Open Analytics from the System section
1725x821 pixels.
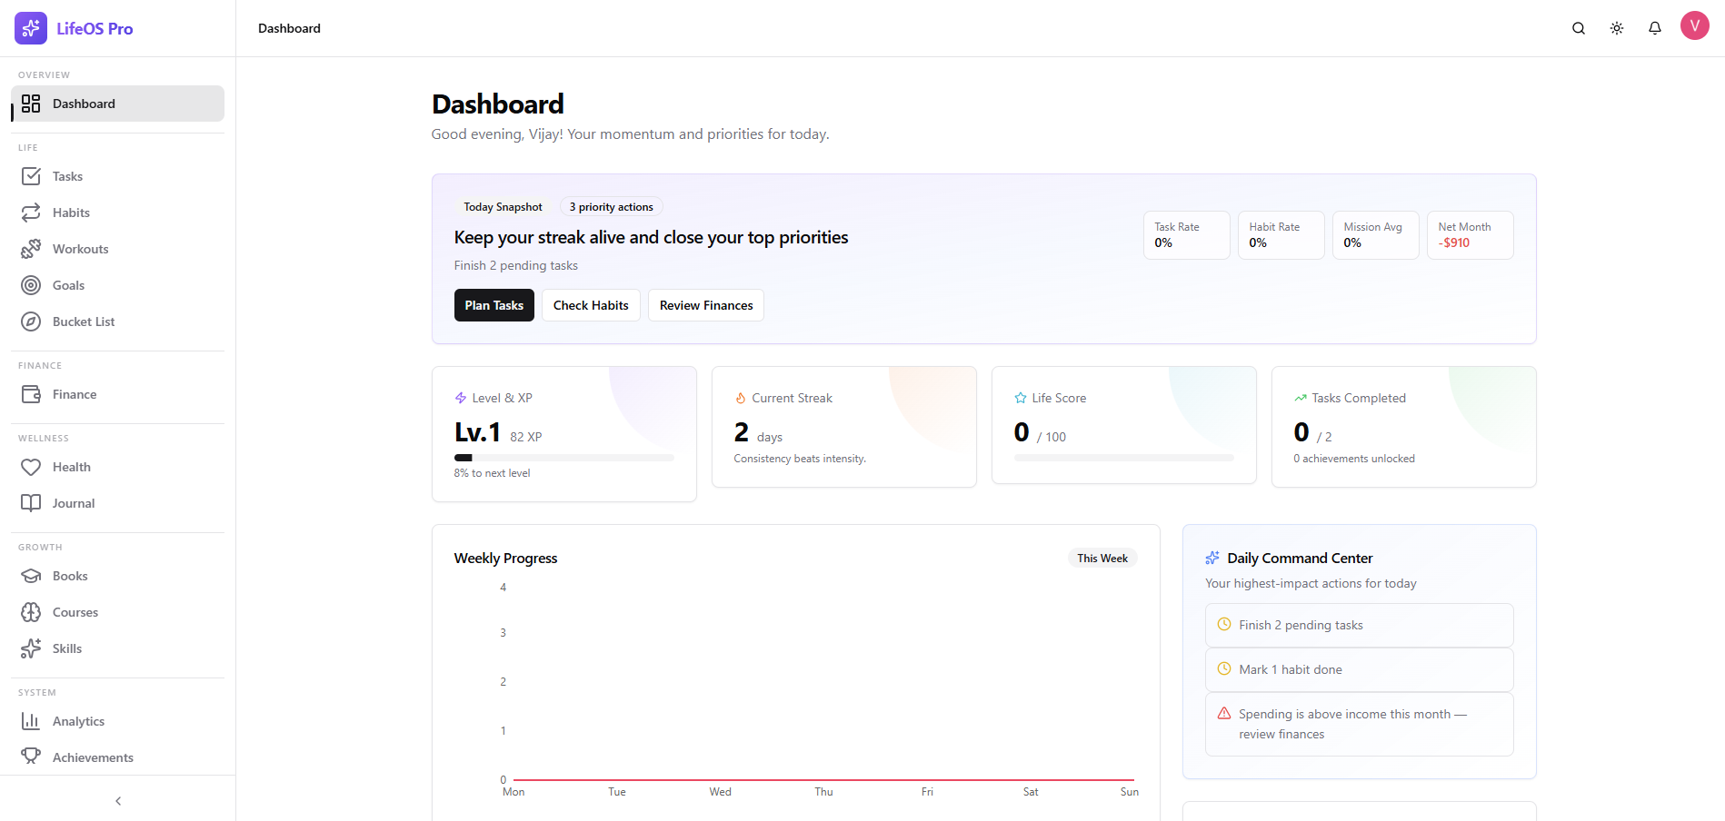click(79, 720)
